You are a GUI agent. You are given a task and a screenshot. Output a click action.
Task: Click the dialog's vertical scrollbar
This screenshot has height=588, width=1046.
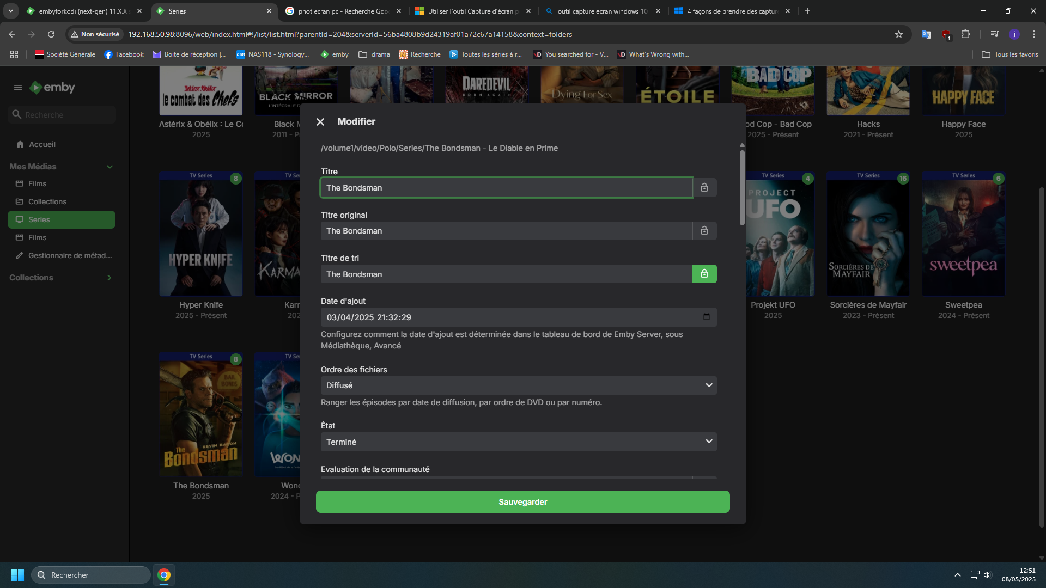click(742, 188)
